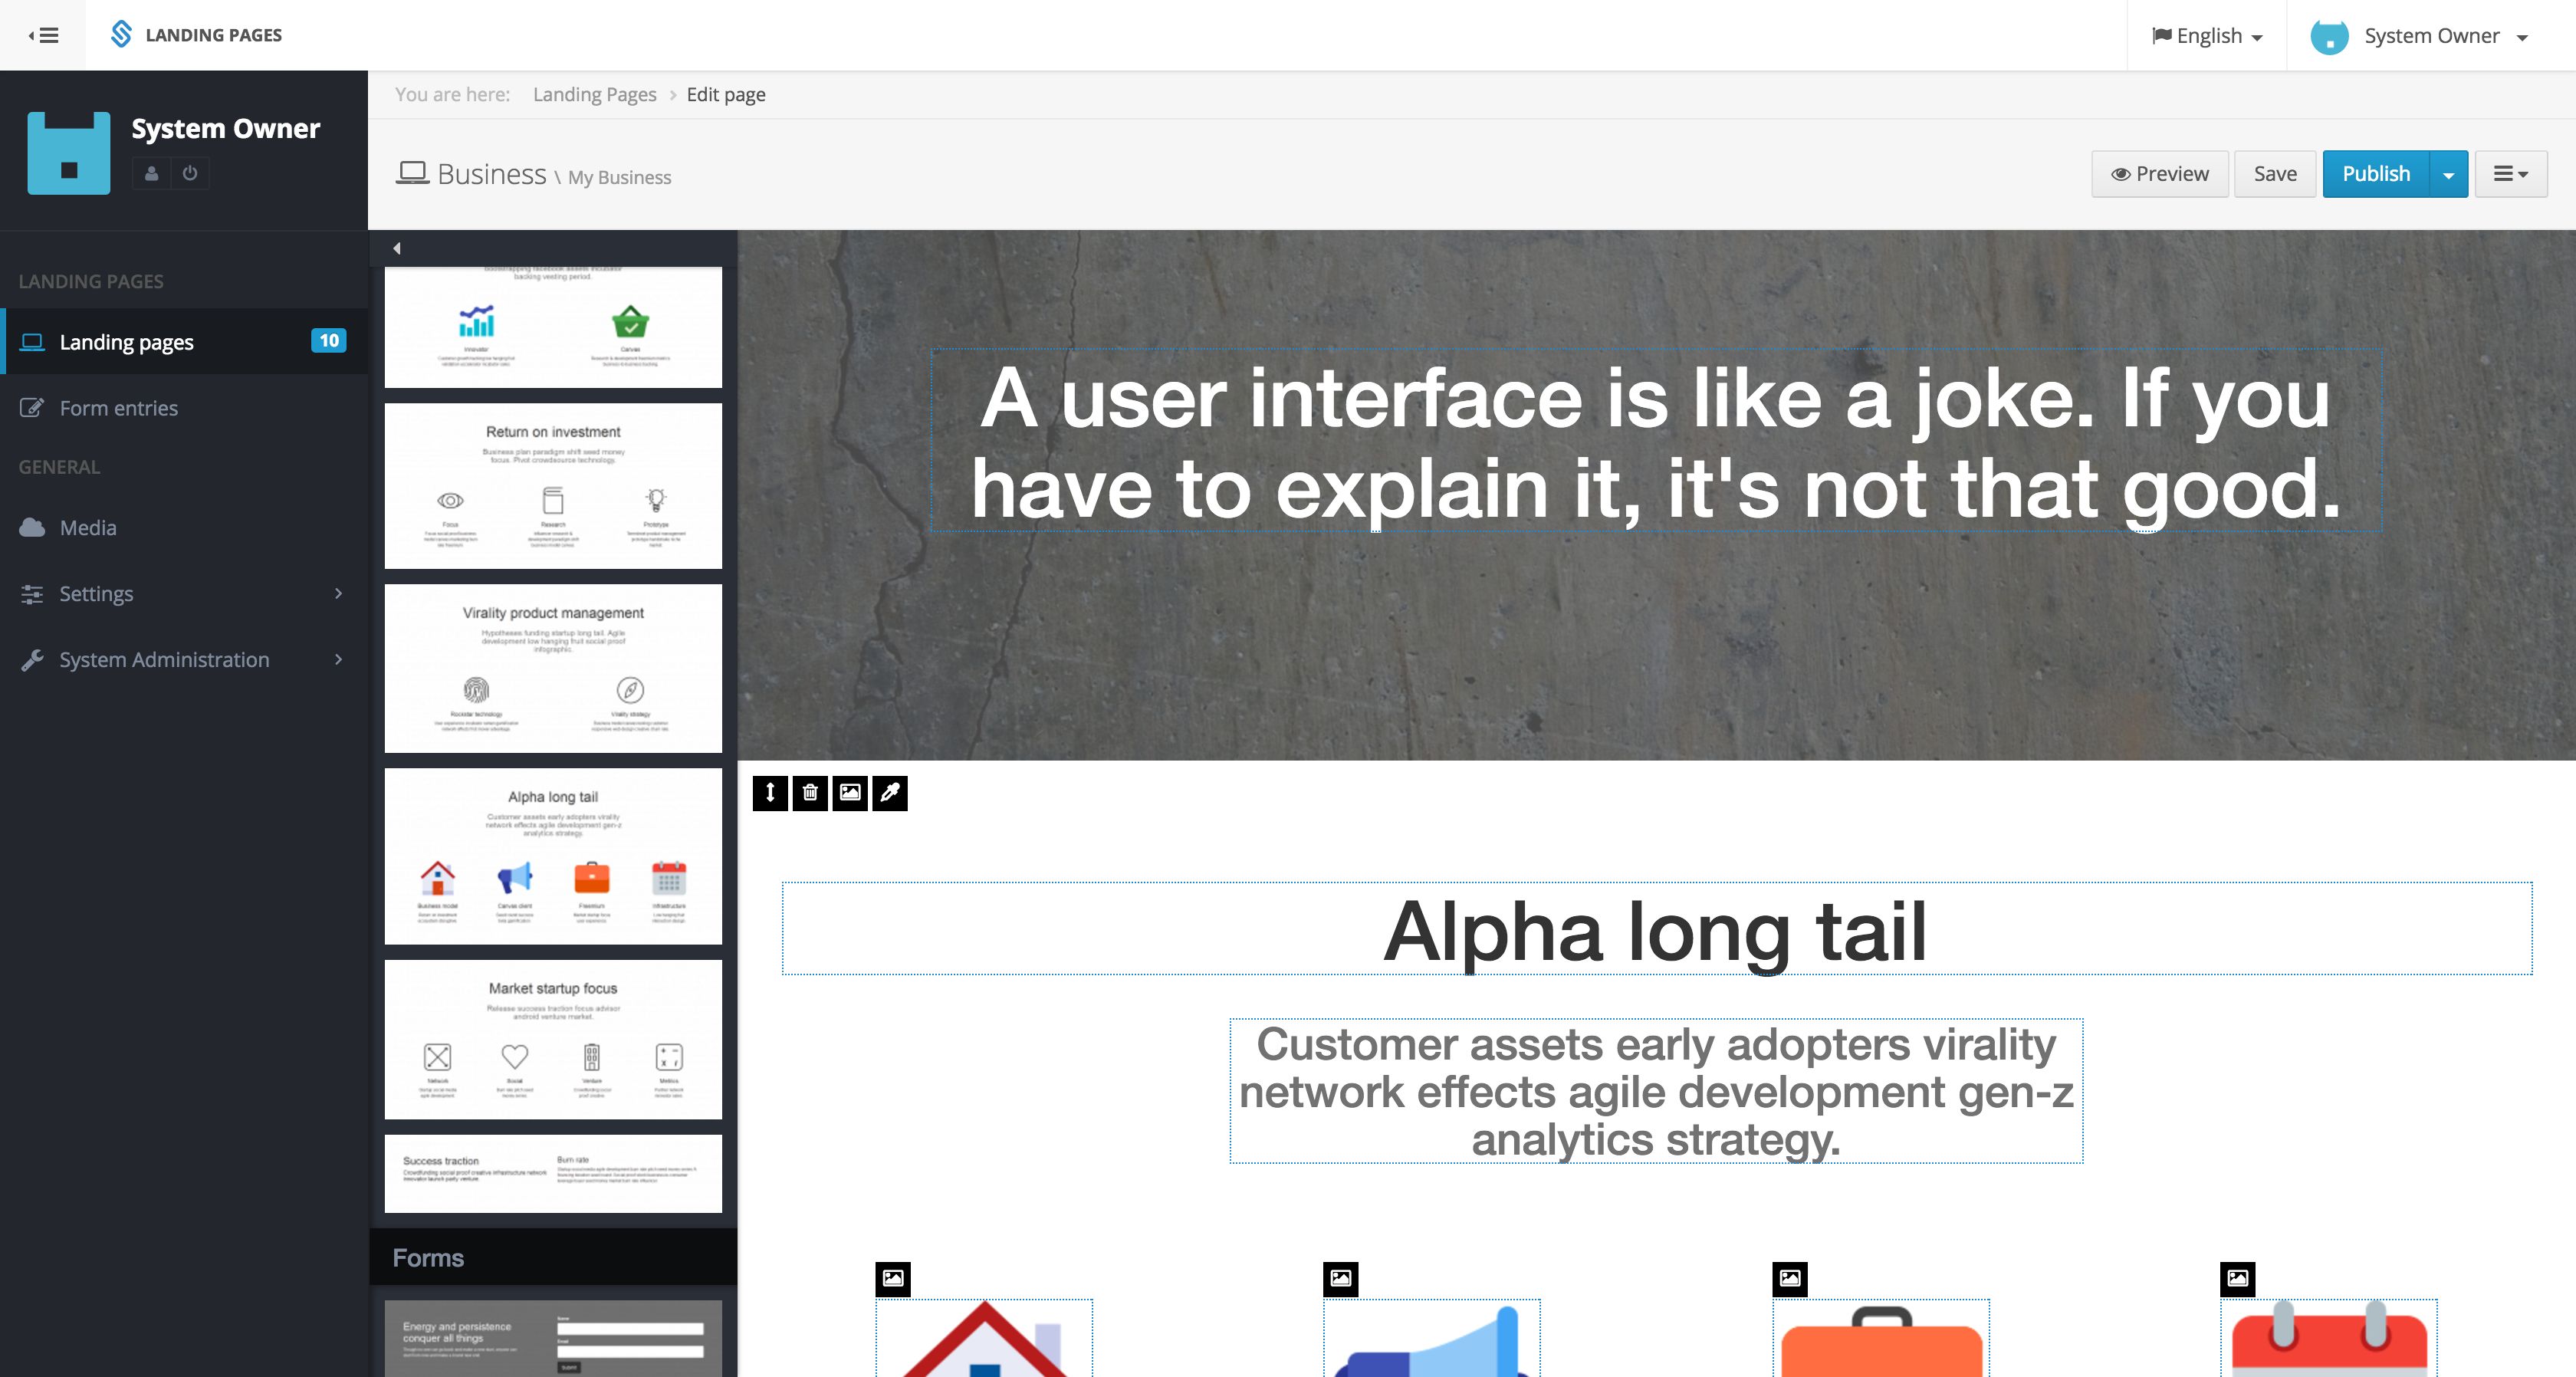Select the Market startup focus block thumbnail
The height and width of the screenshot is (1377, 2576).
click(x=553, y=1039)
